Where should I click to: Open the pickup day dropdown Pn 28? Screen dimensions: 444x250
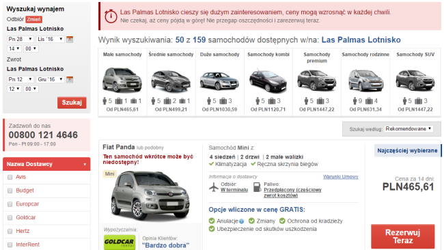[20, 39]
